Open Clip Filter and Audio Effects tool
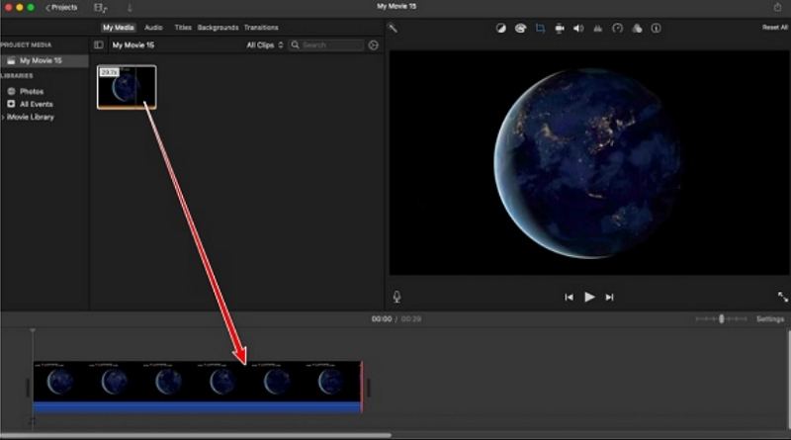 click(x=637, y=29)
